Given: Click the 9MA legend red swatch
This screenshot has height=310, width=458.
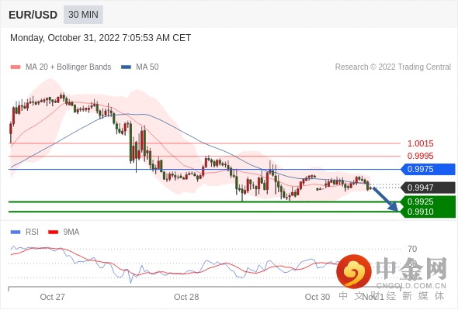Looking at the screenshot, I should pyautogui.click(x=53, y=232).
